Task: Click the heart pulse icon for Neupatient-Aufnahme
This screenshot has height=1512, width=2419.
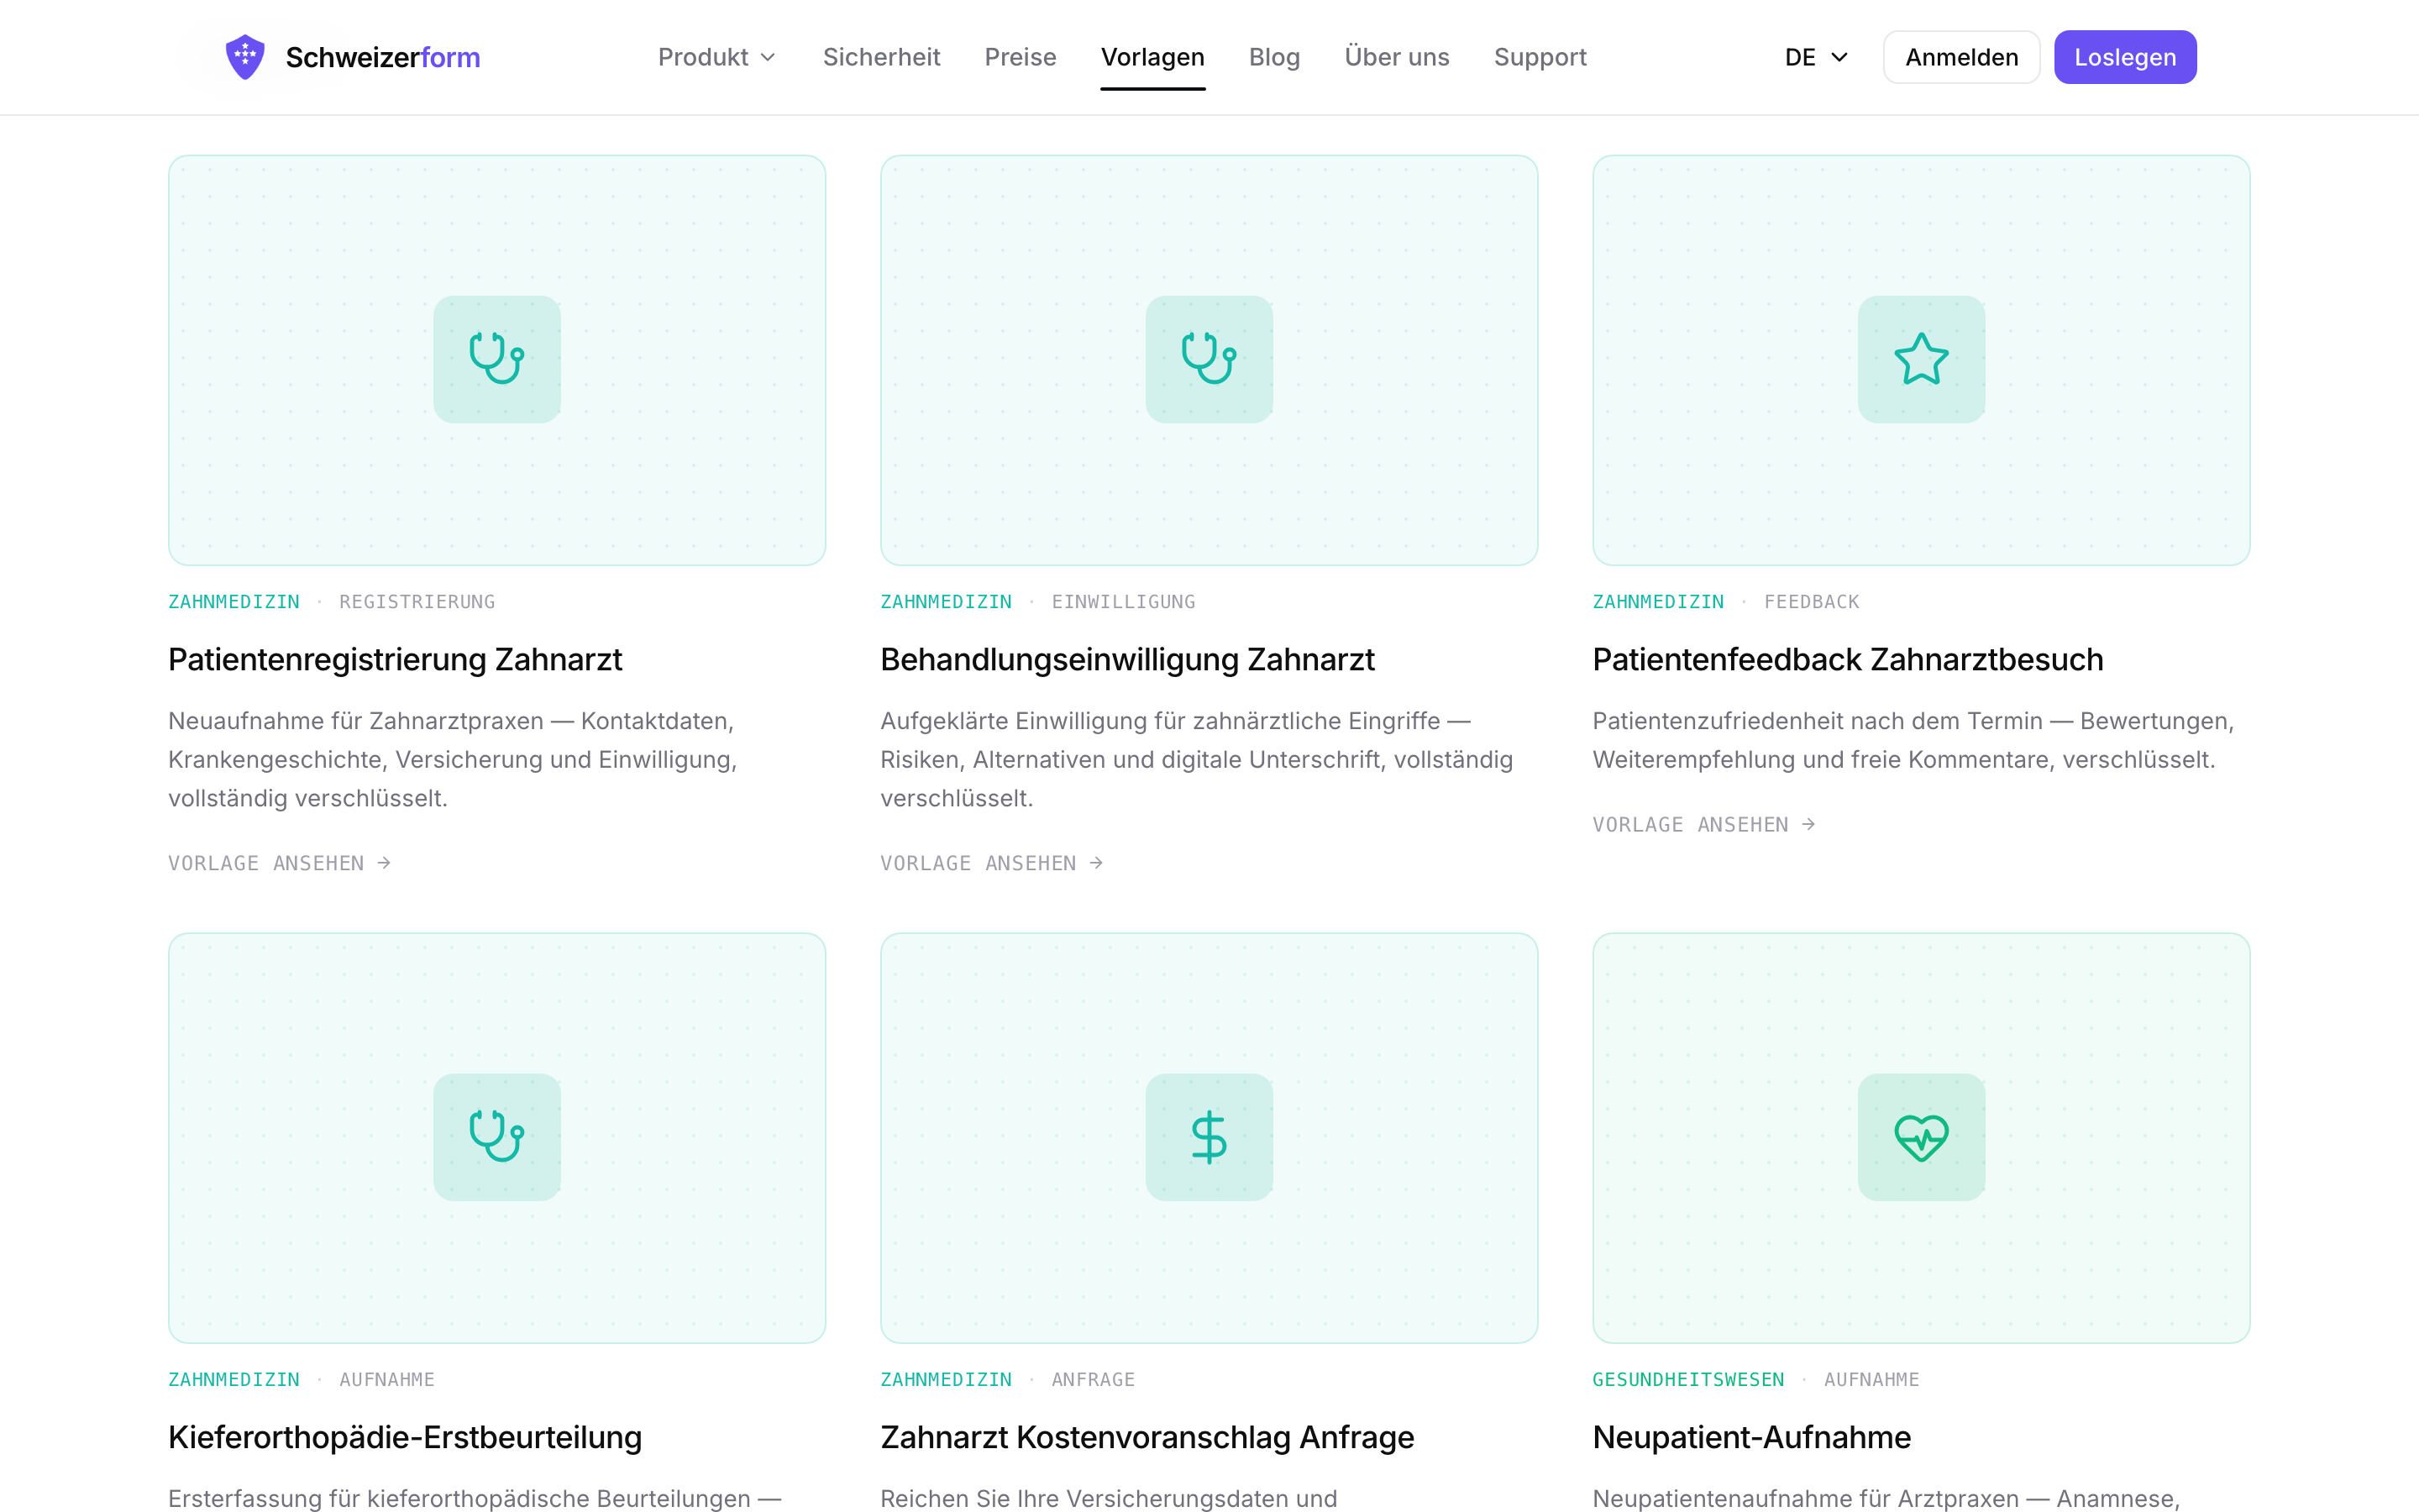Action: (1921, 1137)
